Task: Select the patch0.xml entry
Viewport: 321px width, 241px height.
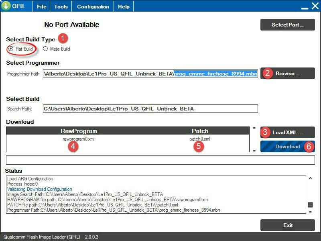Action: (x=199, y=139)
